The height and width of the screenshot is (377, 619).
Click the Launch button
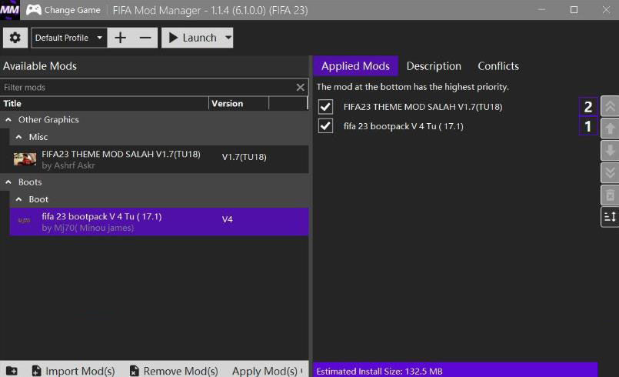pyautogui.click(x=193, y=38)
